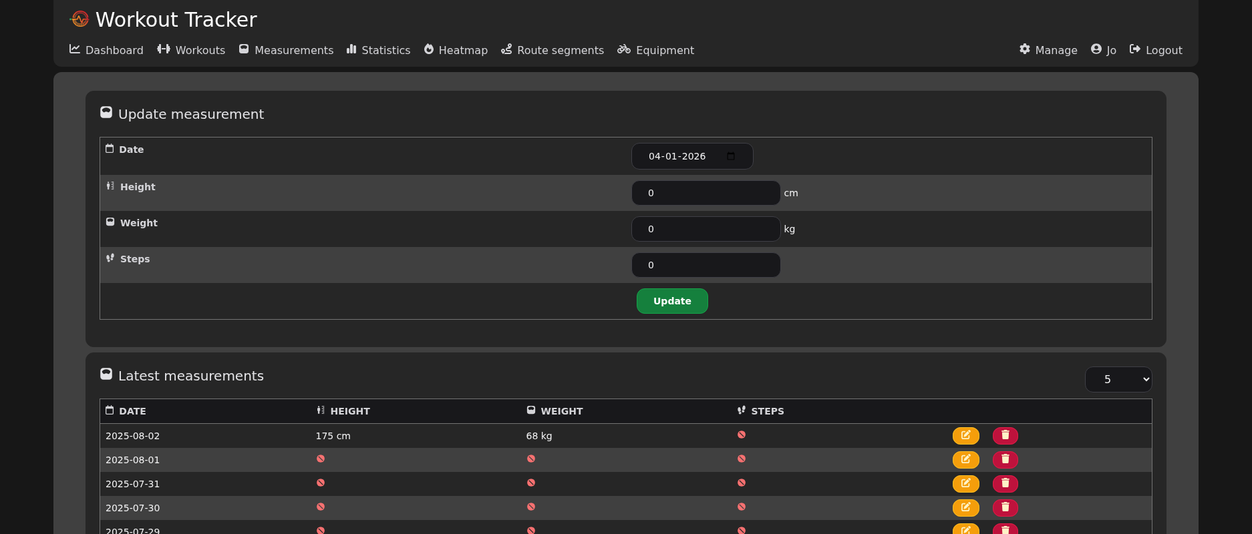
Task: Edit the 2025-07-30 measurement
Action: [x=965, y=508]
